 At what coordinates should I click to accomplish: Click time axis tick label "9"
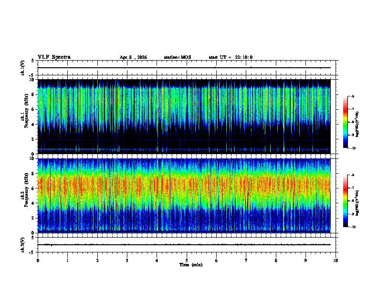[x=305, y=261]
